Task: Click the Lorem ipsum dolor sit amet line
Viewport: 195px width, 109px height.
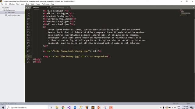Action: click(x=94, y=30)
